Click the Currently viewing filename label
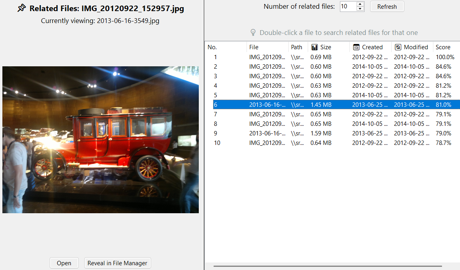The width and height of the screenshot is (460, 270). pyautogui.click(x=100, y=21)
